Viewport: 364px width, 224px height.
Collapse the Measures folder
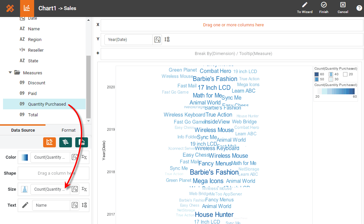(x=10, y=73)
